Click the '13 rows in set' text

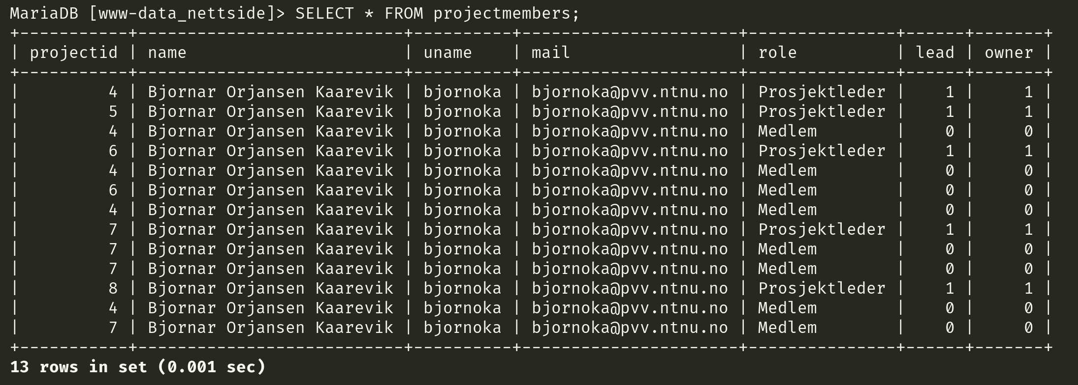click(79, 367)
